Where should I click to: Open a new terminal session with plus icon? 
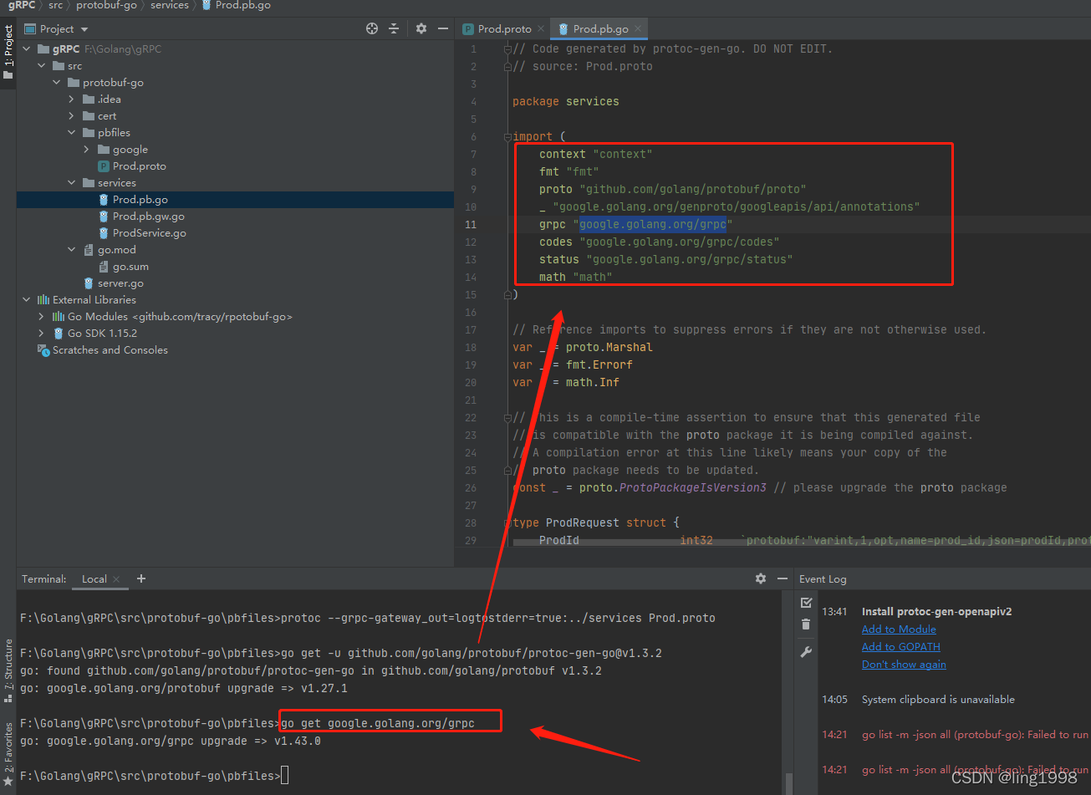[x=140, y=578]
